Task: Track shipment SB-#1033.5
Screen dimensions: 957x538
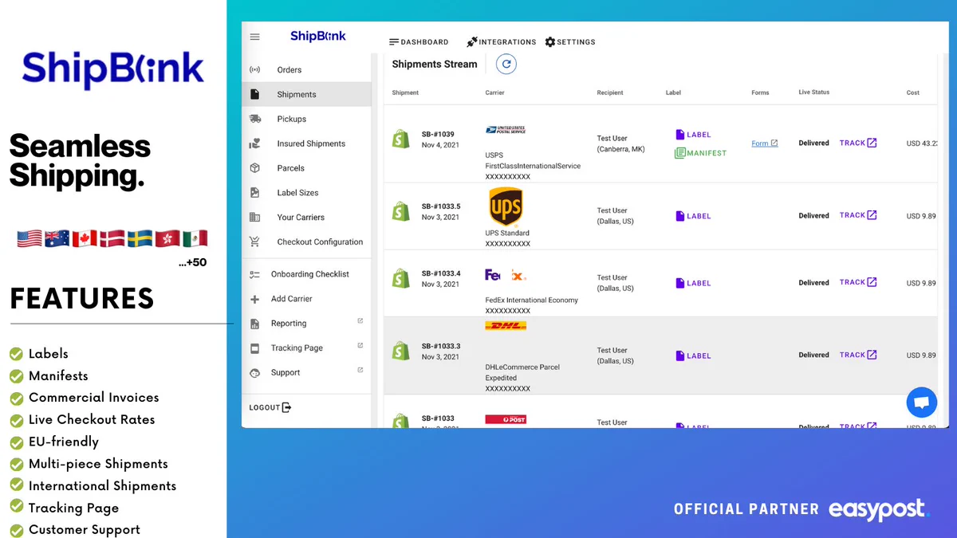Action: pyautogui.click(x=858, y=215)
